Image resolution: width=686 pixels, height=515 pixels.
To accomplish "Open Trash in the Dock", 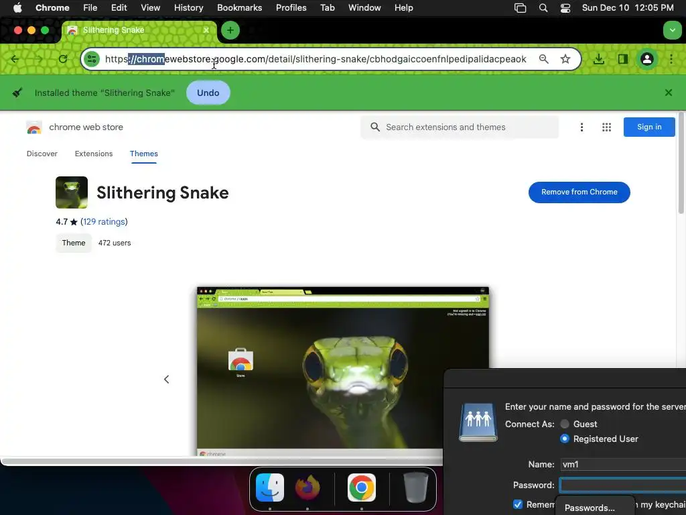I will (415, 488).
